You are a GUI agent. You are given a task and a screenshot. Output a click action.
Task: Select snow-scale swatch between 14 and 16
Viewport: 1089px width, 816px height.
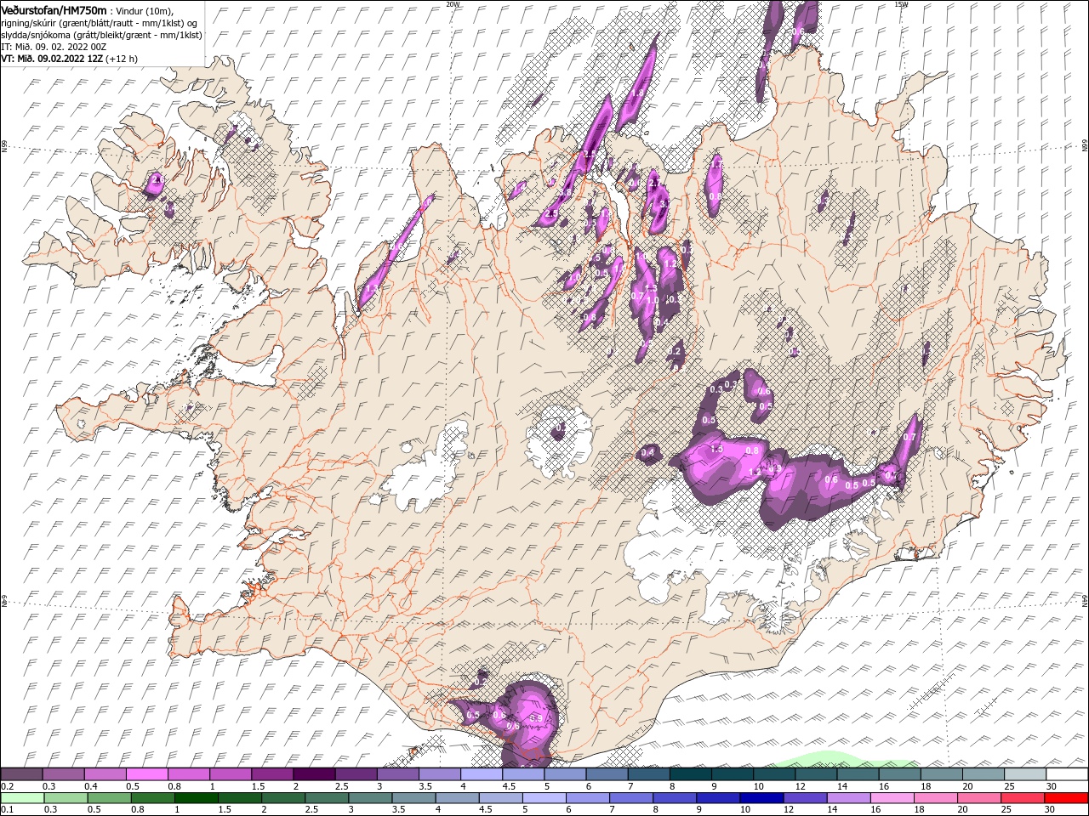tap(858, 774)
